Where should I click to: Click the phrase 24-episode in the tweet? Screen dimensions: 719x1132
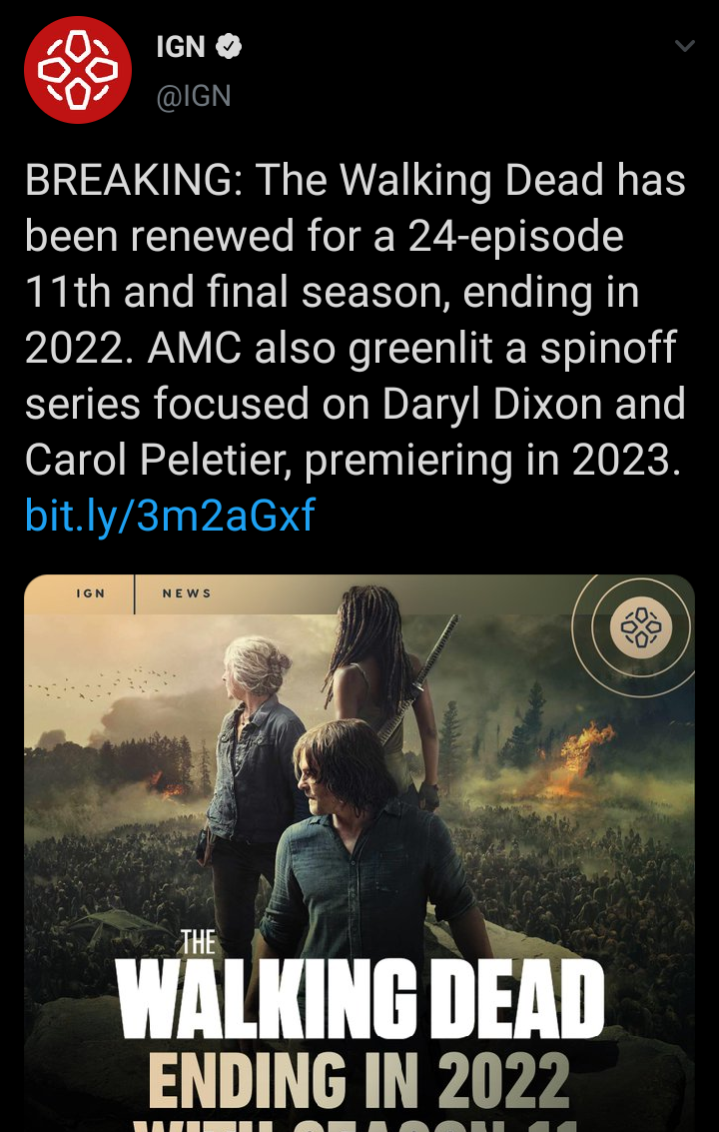[x=515, y=238]
